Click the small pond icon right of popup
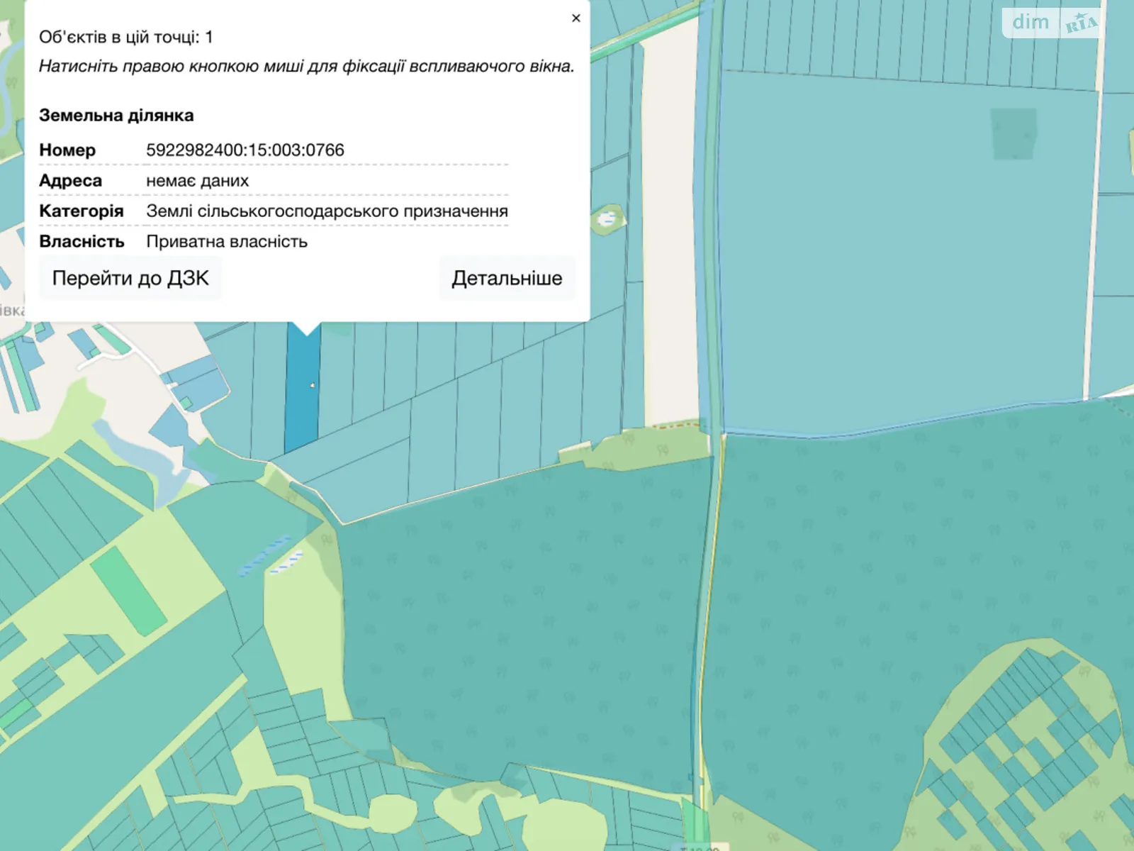This screenshot has height=851, width=1134. [x=607, y=218]
